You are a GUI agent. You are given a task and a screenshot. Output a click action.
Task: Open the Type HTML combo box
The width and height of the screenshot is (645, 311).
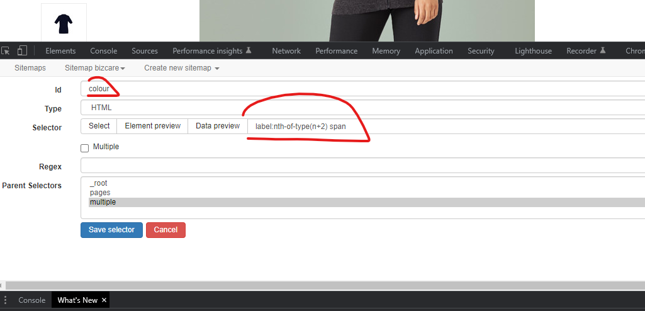pos(362,108)
